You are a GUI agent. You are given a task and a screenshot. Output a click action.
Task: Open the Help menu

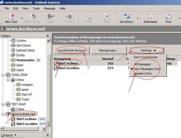pos(62,8)
